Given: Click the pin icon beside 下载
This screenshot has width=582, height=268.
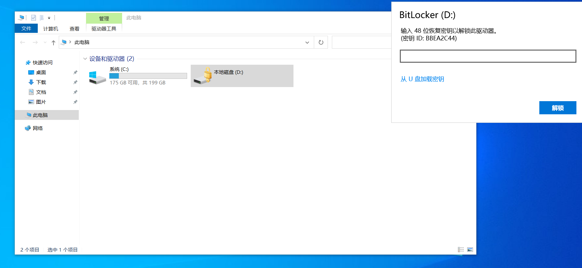Looking at the screenshot, I should pyautogui.click(x=75, y=82).
